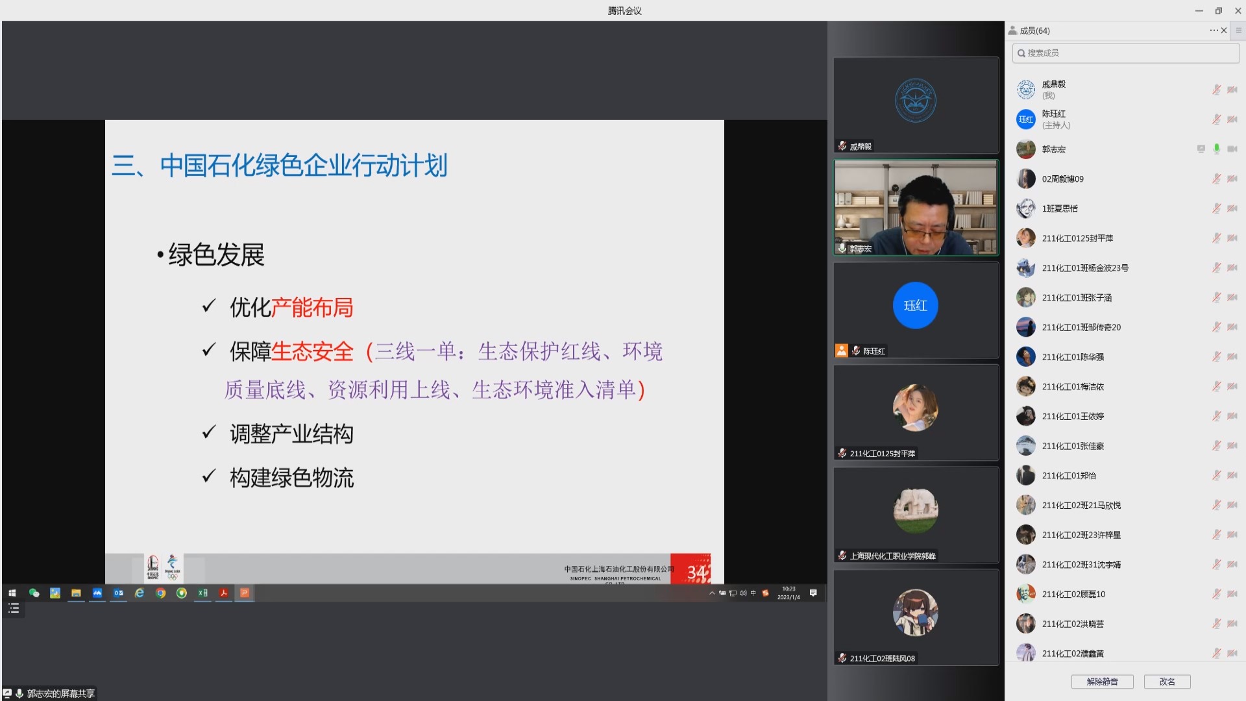Click the 改名 rename button
This screenshot has height=701, width=1246.
pyautogui.click(x=1167, y=682)
